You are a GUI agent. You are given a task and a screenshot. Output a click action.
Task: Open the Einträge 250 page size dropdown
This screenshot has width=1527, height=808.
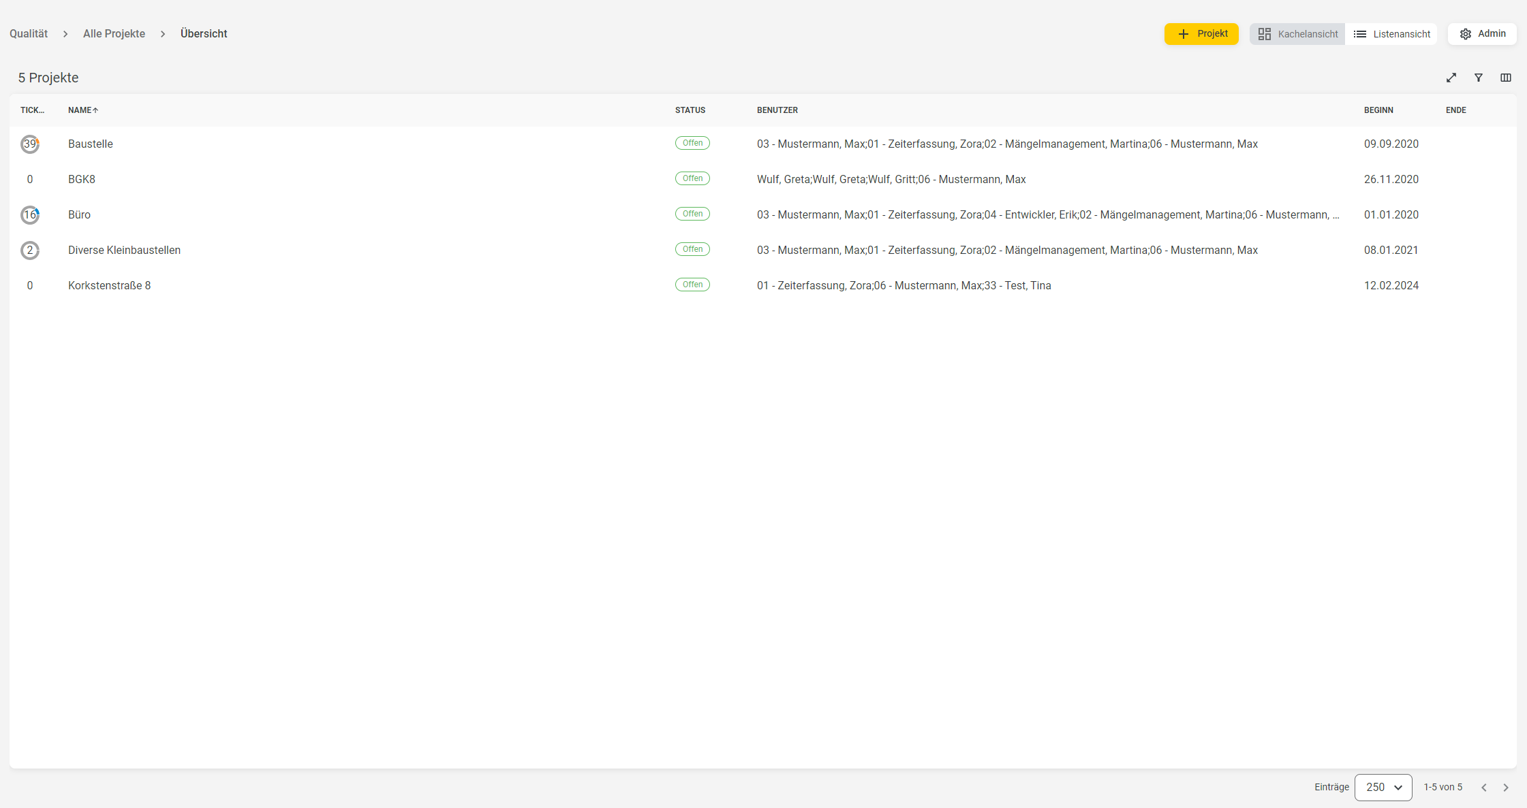coord(1383,788)
